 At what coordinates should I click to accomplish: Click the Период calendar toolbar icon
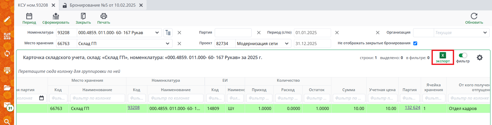(29, 16)
